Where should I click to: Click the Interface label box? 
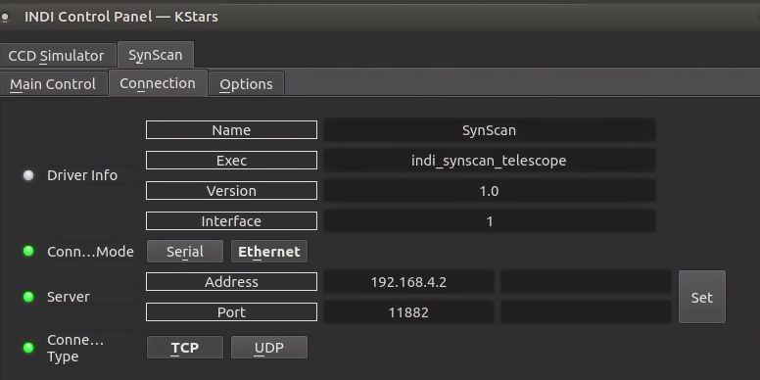tap(232, 221)
